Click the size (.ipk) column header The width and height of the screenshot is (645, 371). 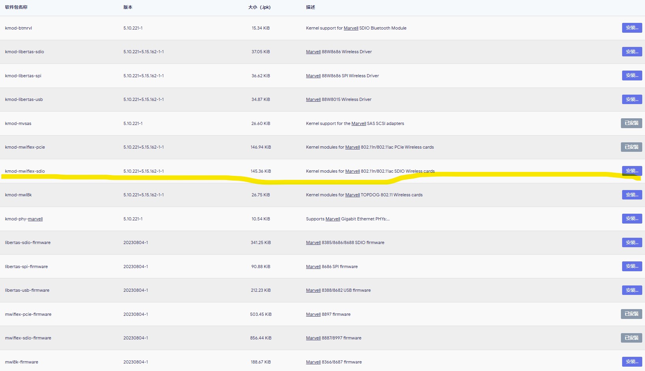pyautogui.click(x=259, y=7)
